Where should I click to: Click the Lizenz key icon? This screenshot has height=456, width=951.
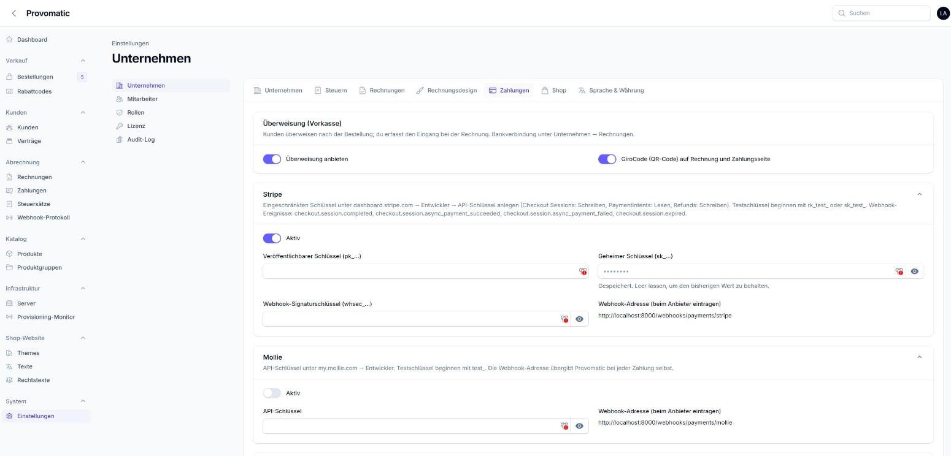tap(120, 126)
